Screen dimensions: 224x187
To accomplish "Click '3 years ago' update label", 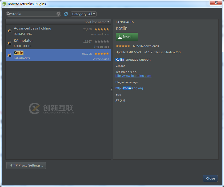I will click(101, 47).
